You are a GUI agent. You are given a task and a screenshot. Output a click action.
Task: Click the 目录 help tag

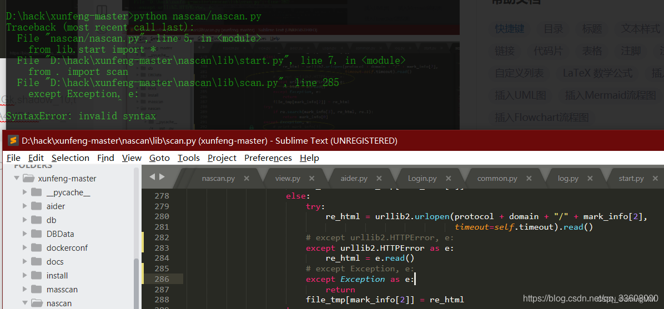[x=554, y=29]
